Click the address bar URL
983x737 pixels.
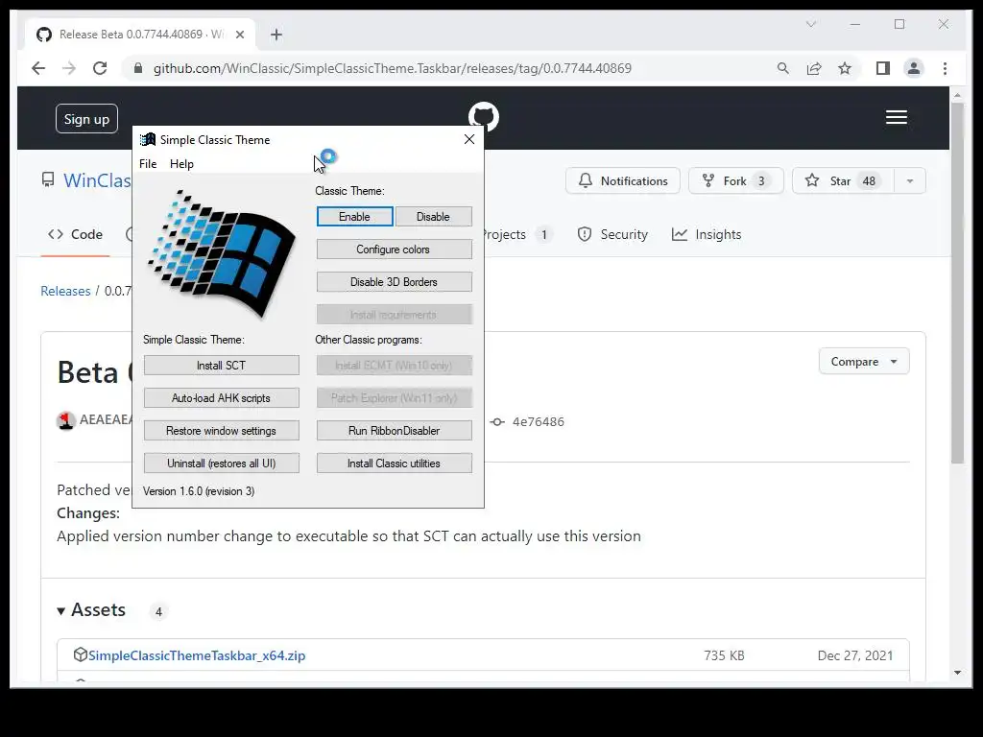pos(393,68)
